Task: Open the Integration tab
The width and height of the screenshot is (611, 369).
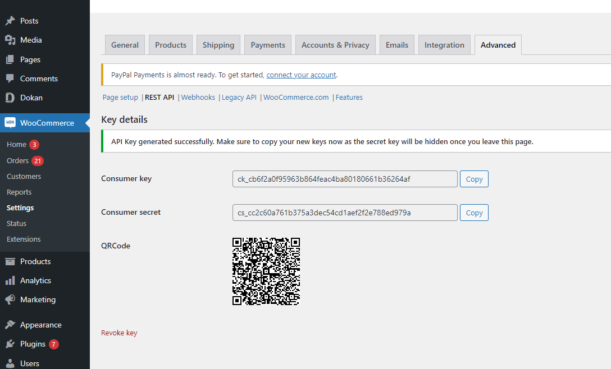Action: click(x=444, y=45)
